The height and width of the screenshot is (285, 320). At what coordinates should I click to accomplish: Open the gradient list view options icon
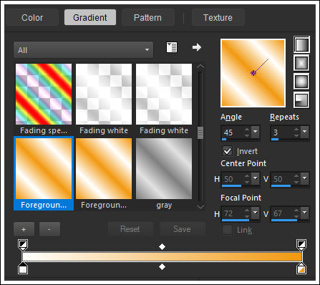coord(172,47)
